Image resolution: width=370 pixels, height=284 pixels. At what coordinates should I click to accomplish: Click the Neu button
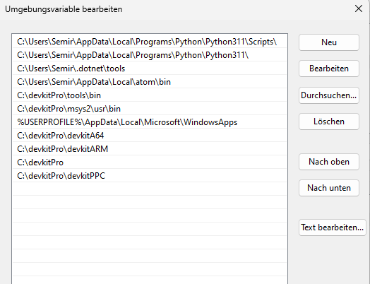tap(329, 42)
